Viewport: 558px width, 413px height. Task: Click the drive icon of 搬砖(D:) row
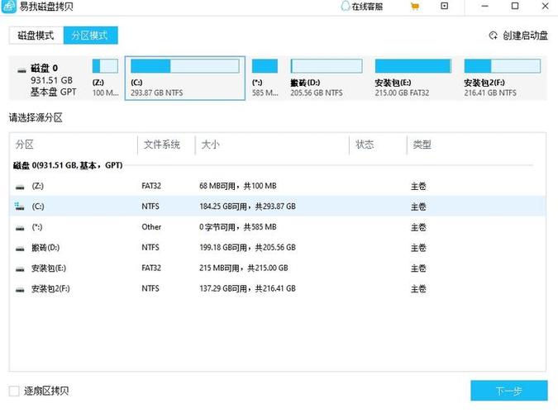click(20, 249)
